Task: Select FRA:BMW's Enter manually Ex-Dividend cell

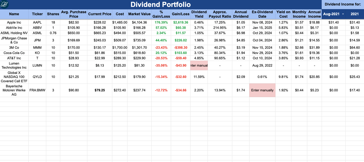Action: coord(262,90)
